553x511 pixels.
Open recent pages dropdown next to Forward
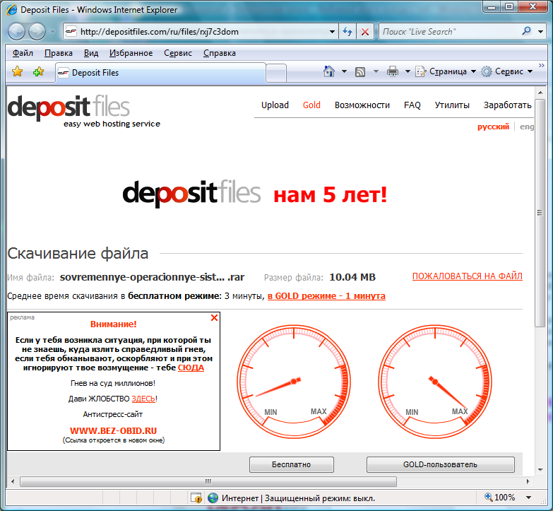[52, 32]
